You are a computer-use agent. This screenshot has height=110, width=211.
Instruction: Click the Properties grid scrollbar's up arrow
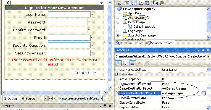click(x=208, y=69)
